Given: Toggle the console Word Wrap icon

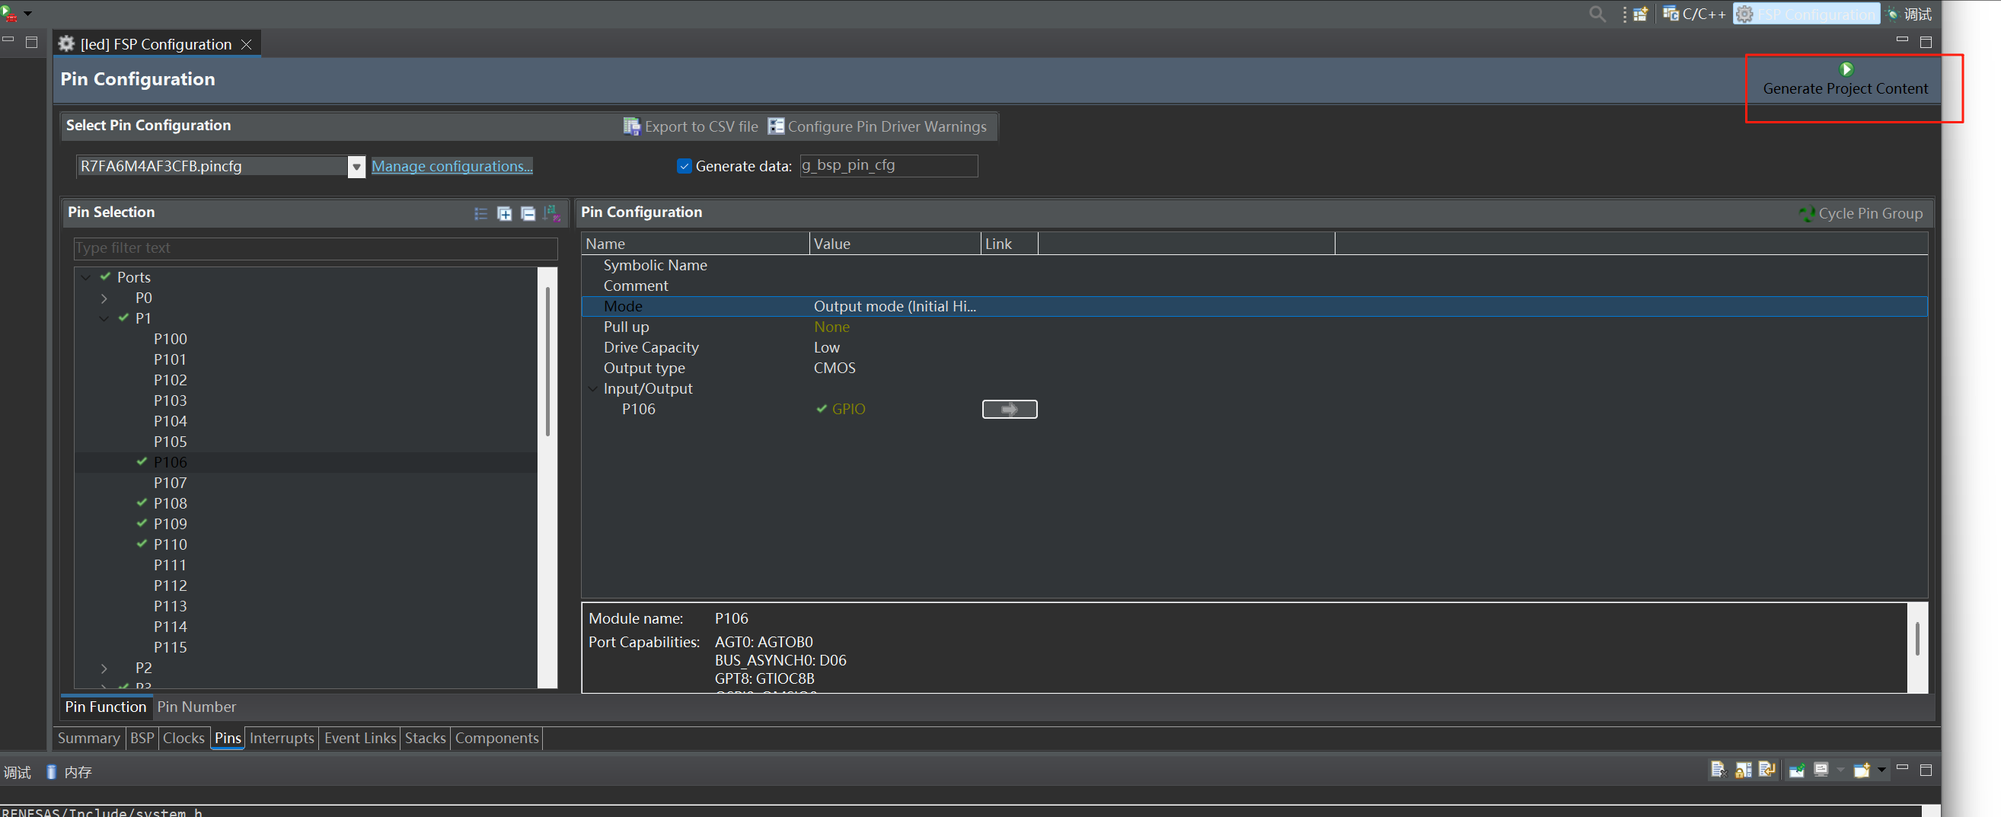Looking at the screenshot, I should click(1767, 770).
